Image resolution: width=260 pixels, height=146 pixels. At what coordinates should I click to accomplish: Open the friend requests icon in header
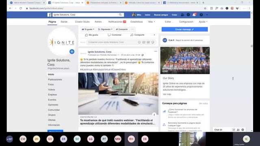point(182,15)
